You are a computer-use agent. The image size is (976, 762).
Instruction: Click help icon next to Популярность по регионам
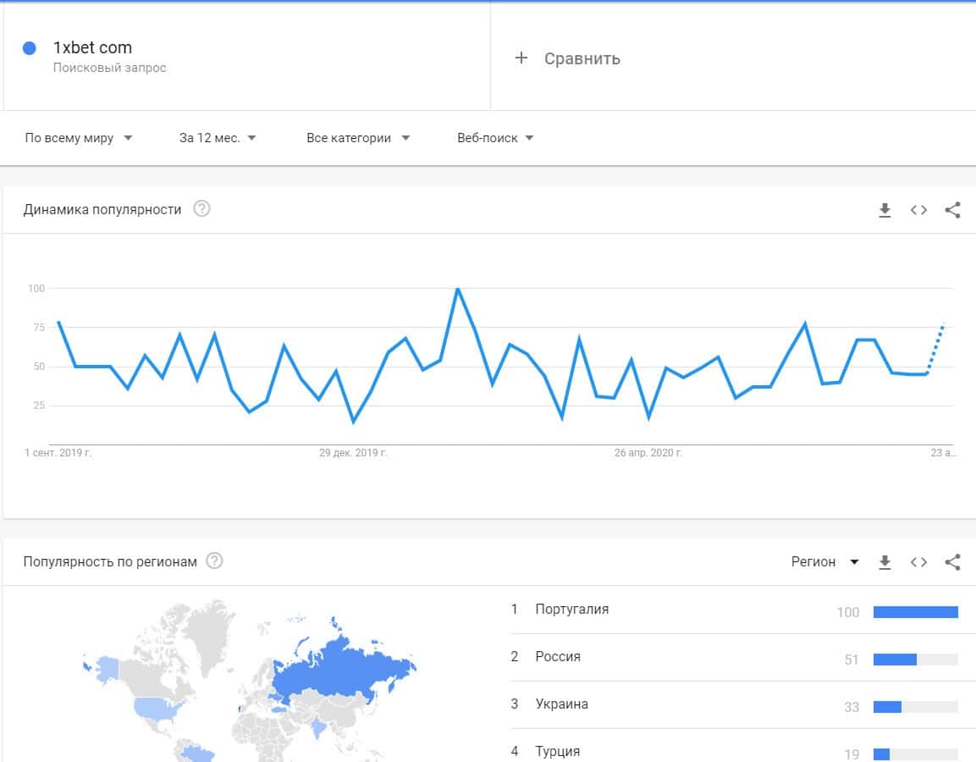click(214, 560)
